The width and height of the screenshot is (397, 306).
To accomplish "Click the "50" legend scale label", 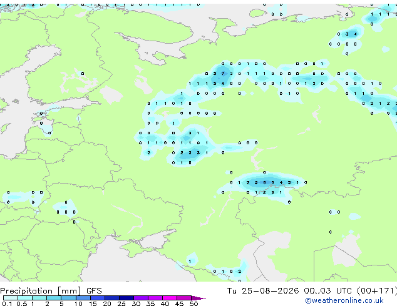I will (x=193, y=304).
